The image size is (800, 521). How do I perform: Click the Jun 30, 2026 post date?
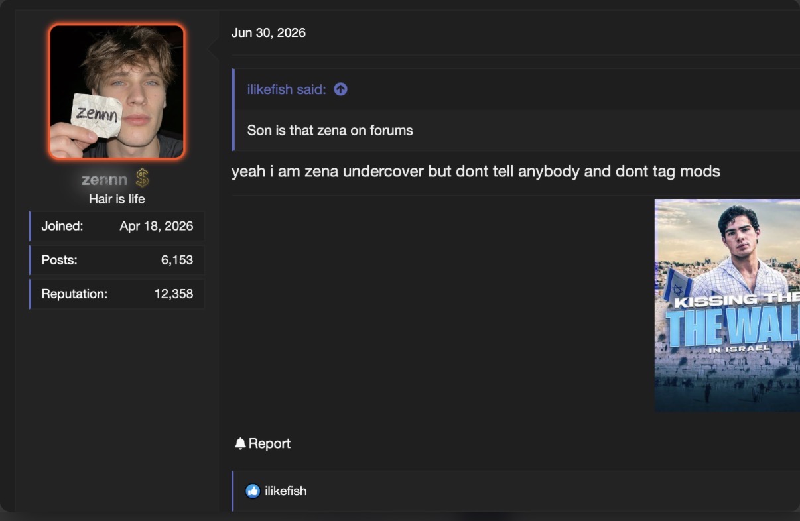pyautogui.click(x=269, y=33)
